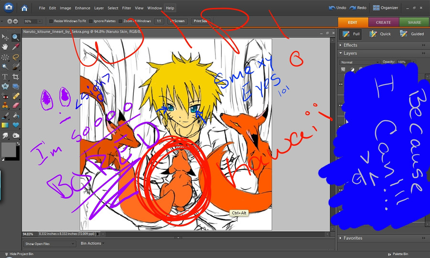Select the Zoom magnifier tool in toolbox
Viewport: 430px width, 258px height.
point(16,37)
